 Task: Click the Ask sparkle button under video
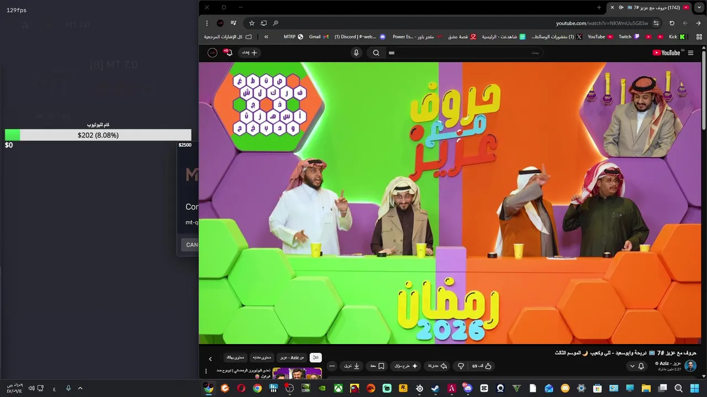pyautogui.click(x=405, y=366)
